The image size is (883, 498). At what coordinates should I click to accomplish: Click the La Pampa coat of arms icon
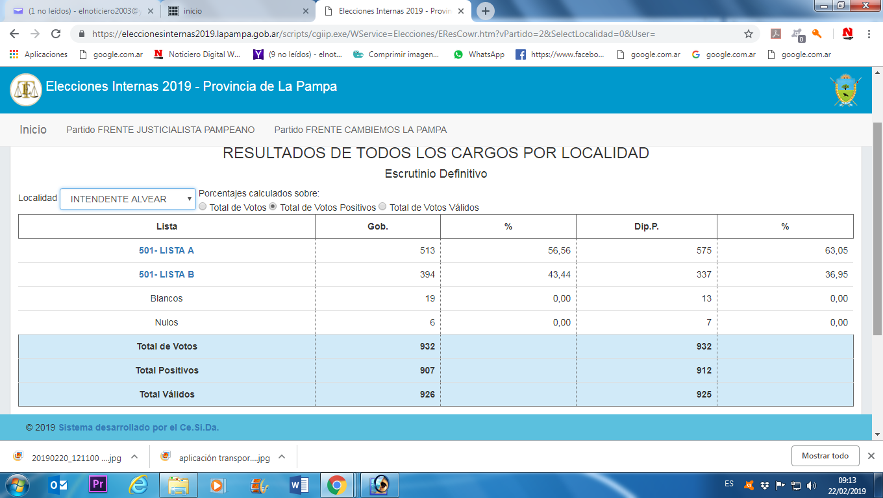pos(845,90)
